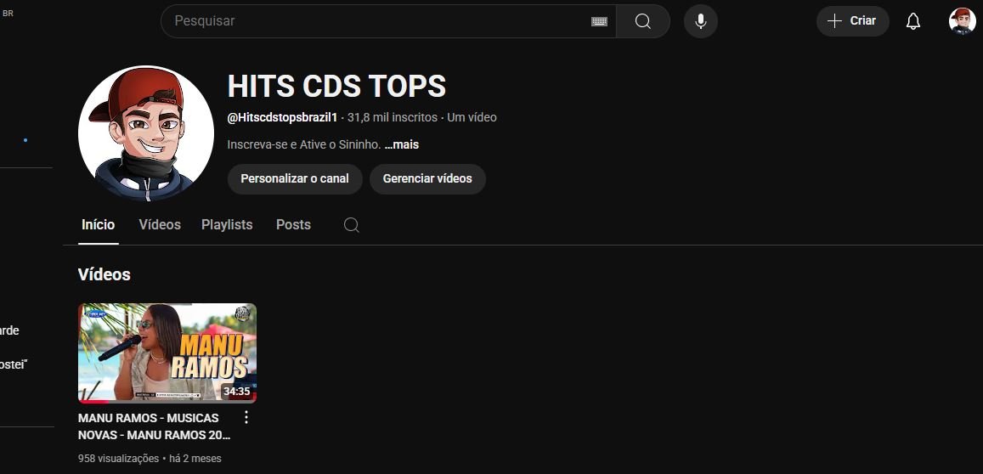The height and width of the screenshot is (474, 983).
Task: Select the Início tab
Action: (99, 225)
